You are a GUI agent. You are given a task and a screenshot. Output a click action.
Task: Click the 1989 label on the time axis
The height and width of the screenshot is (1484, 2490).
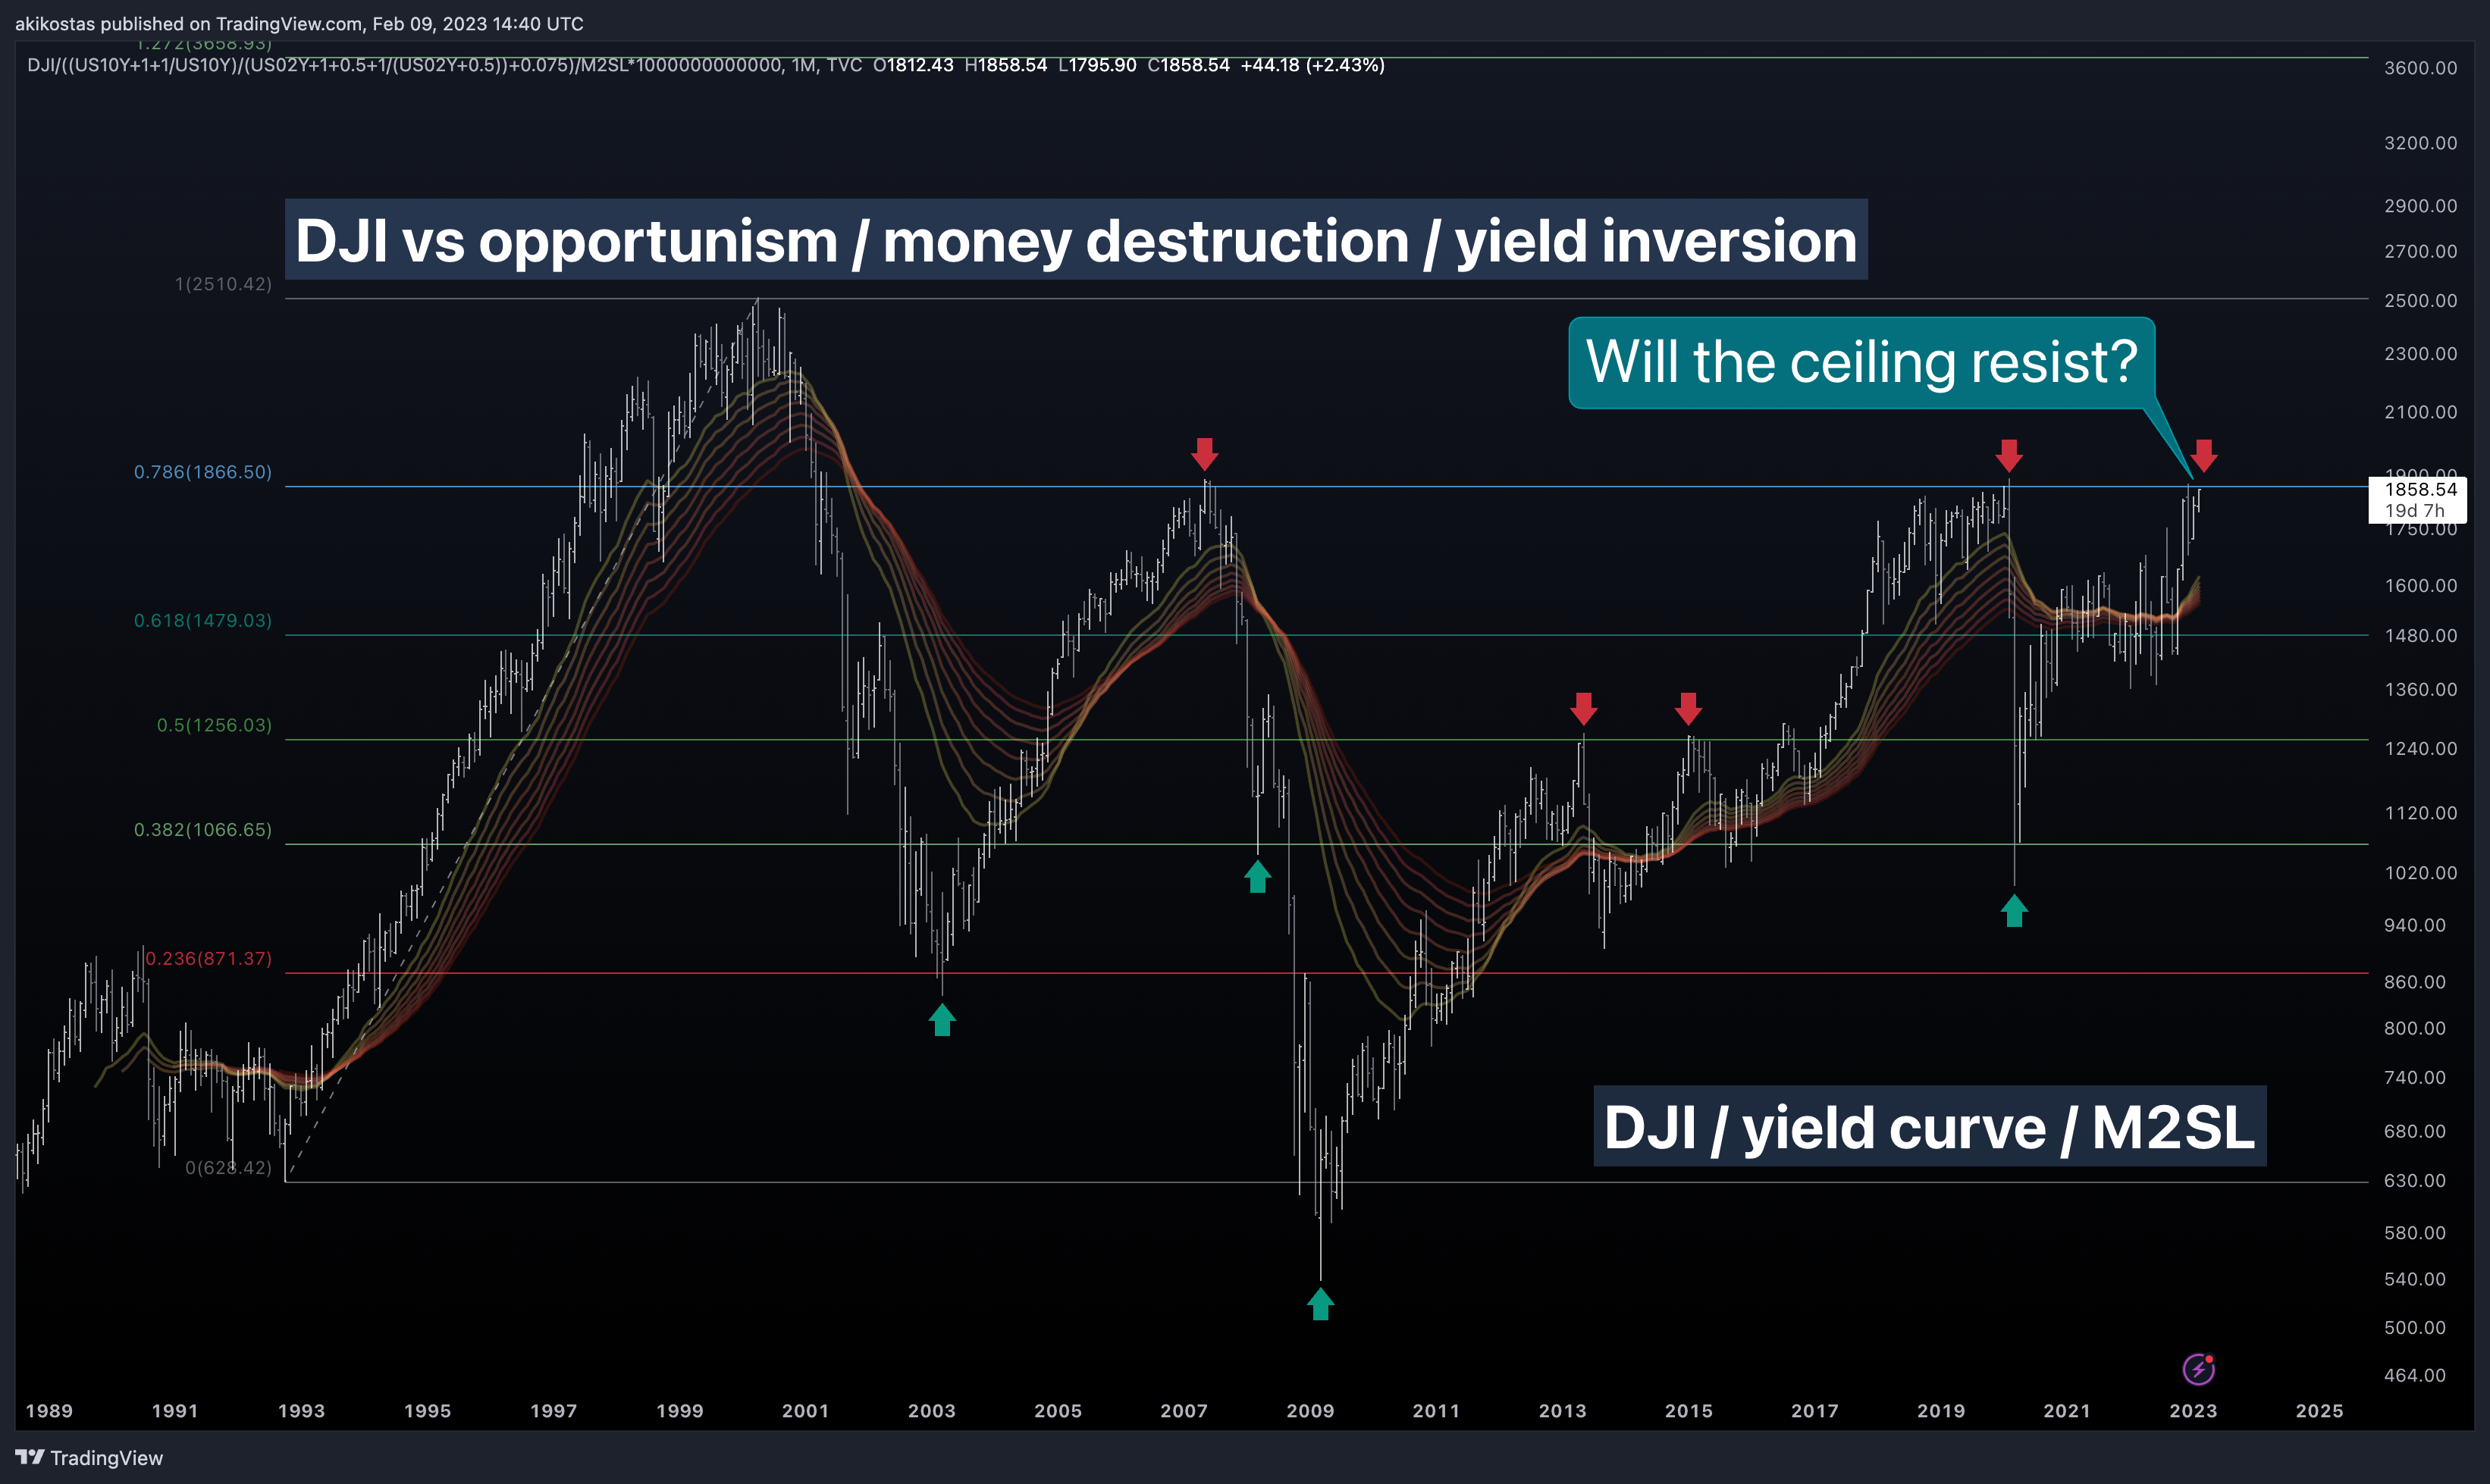pos(49,1411)
